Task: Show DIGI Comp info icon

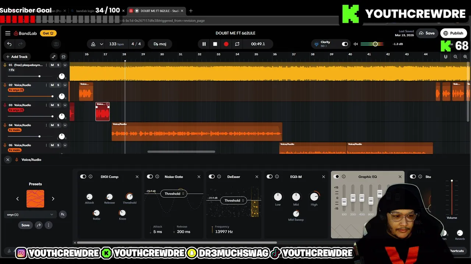Action: point(91,177)
